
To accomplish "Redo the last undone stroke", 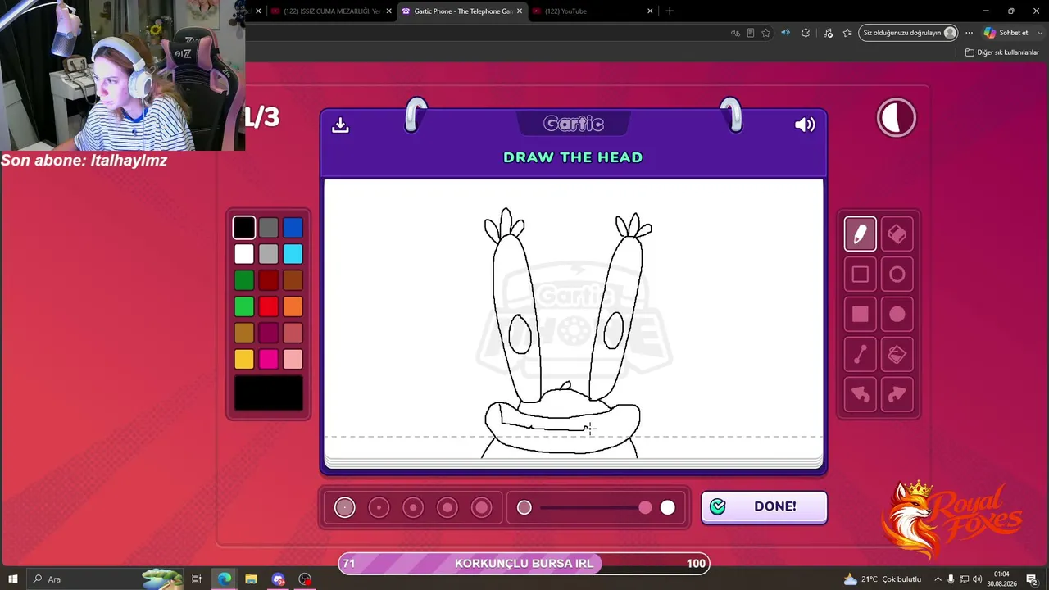I will click(x=897, y=394).
